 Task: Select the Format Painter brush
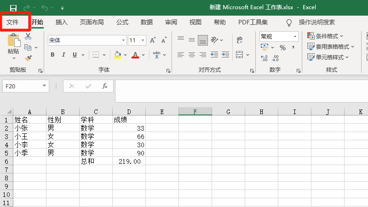click(x=28, y=58)
